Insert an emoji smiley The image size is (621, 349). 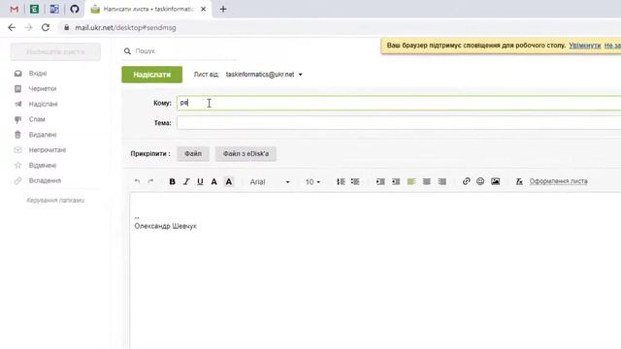coord(480,181)
